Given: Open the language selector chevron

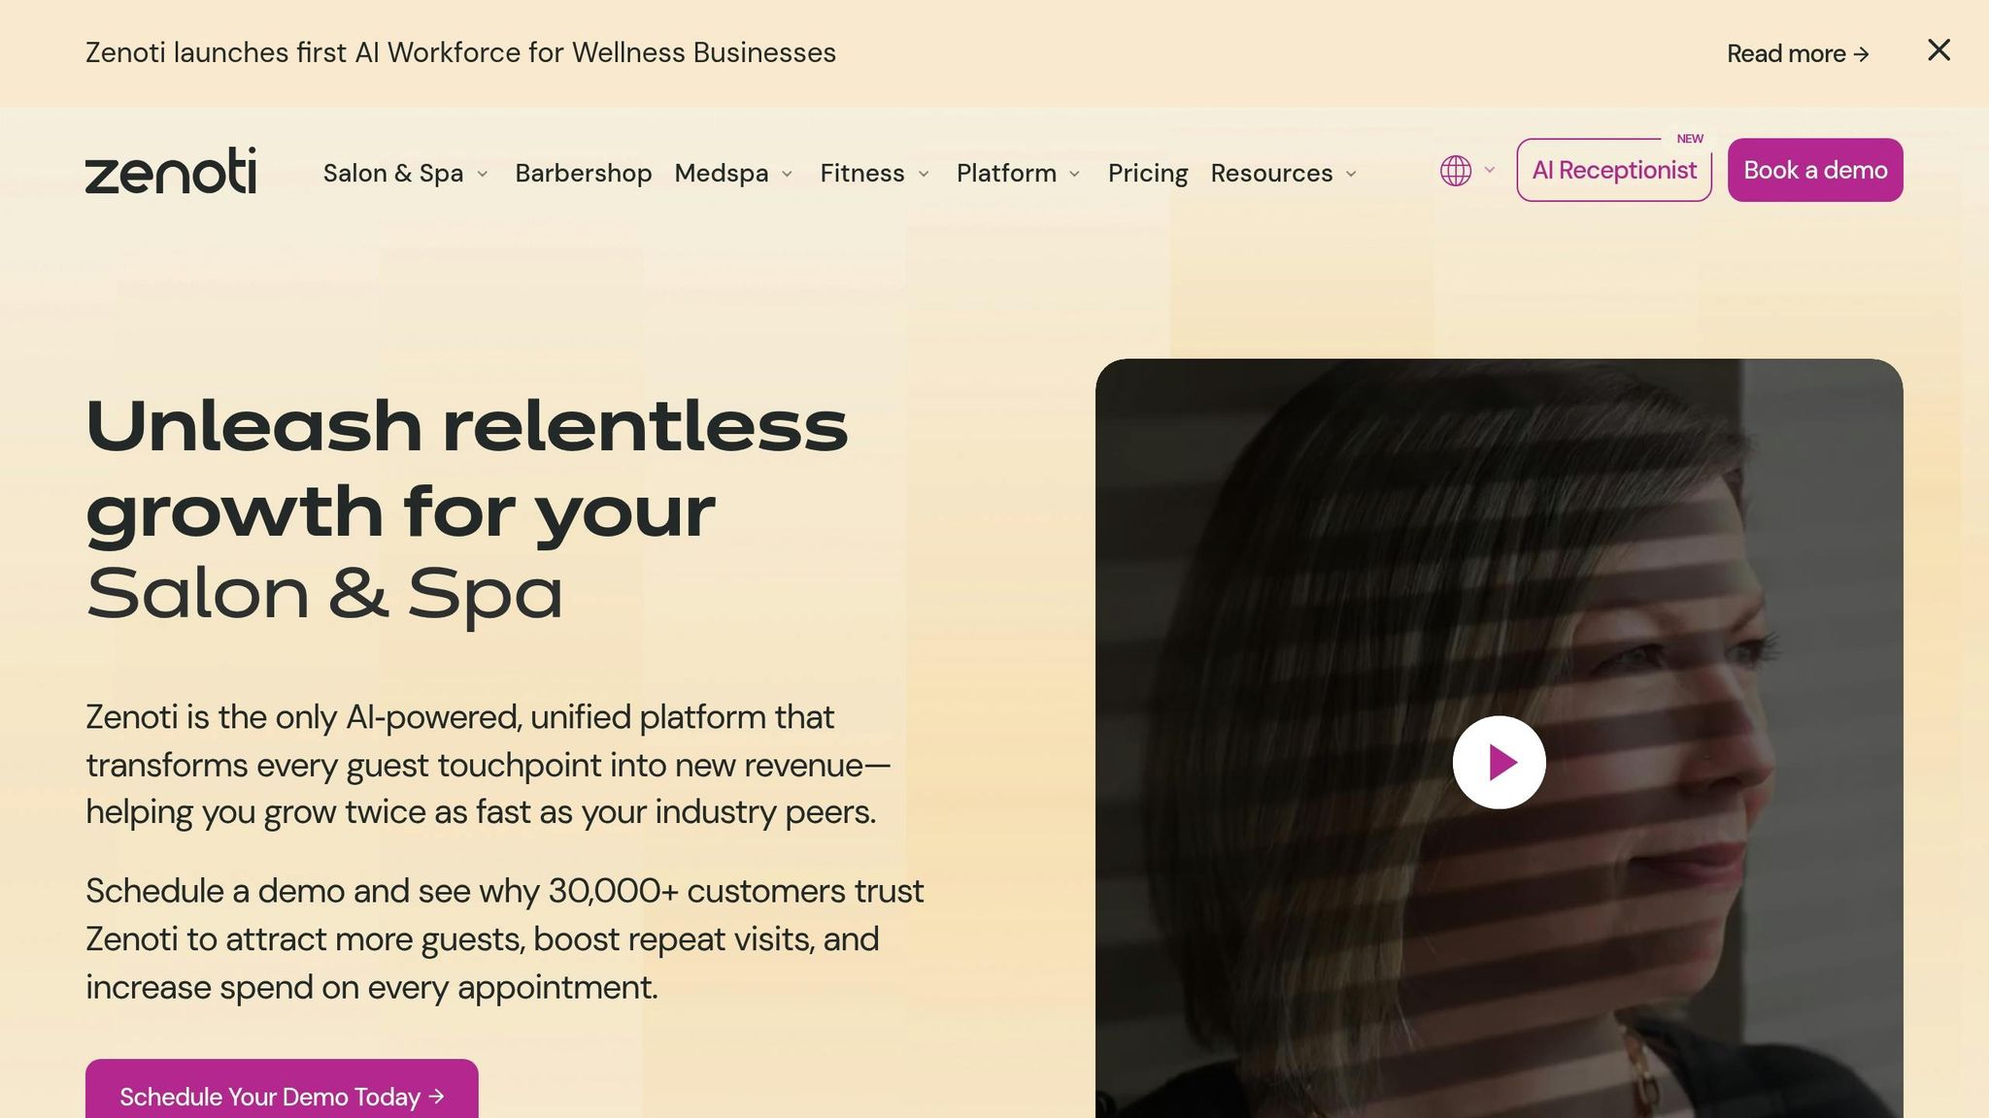Looking at the screenshot, I should click(x=1490, y=170).
